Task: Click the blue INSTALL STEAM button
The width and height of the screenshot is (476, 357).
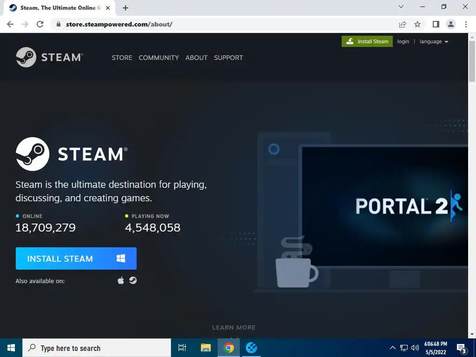Action: (76, 258)
